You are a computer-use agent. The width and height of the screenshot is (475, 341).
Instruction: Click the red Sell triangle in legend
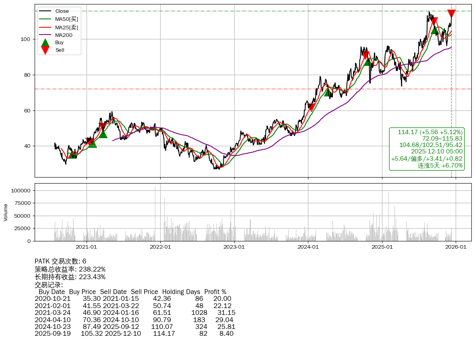click(x=45, y=50)
